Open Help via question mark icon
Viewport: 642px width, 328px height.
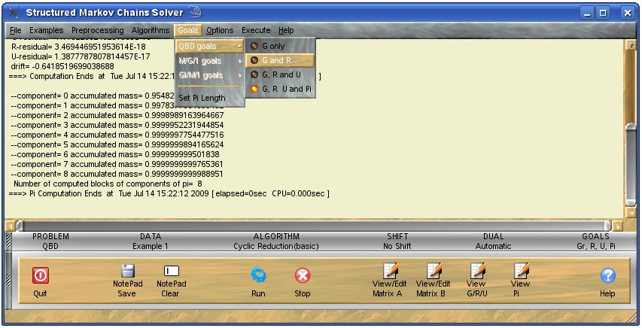coord(608,275)
